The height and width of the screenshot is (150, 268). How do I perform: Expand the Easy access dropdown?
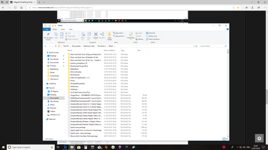click(119, 36)
